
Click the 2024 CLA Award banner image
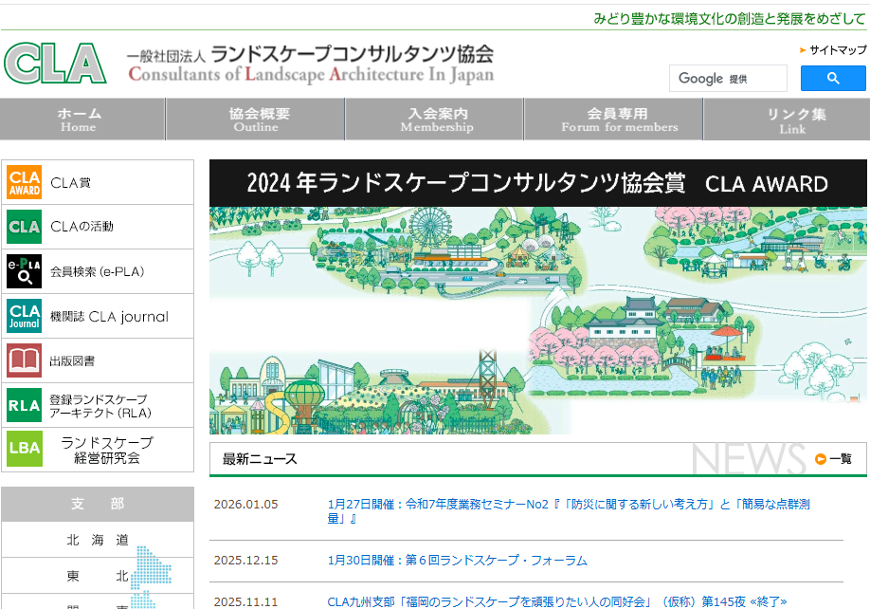pos(537,297)
